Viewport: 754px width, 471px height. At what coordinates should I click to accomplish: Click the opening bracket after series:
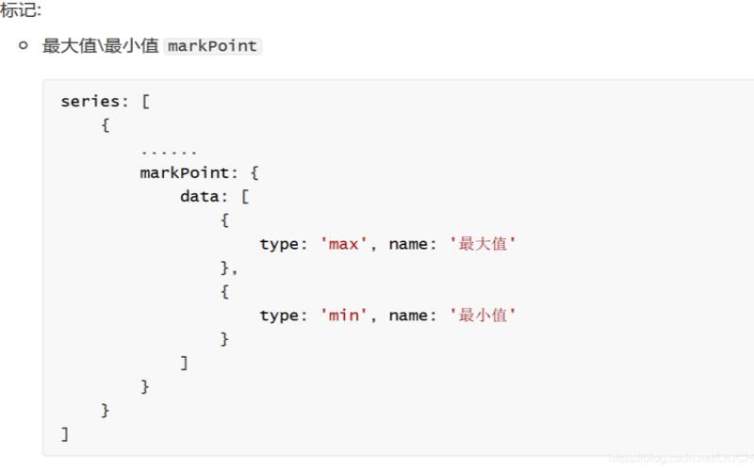coord(146,102)
